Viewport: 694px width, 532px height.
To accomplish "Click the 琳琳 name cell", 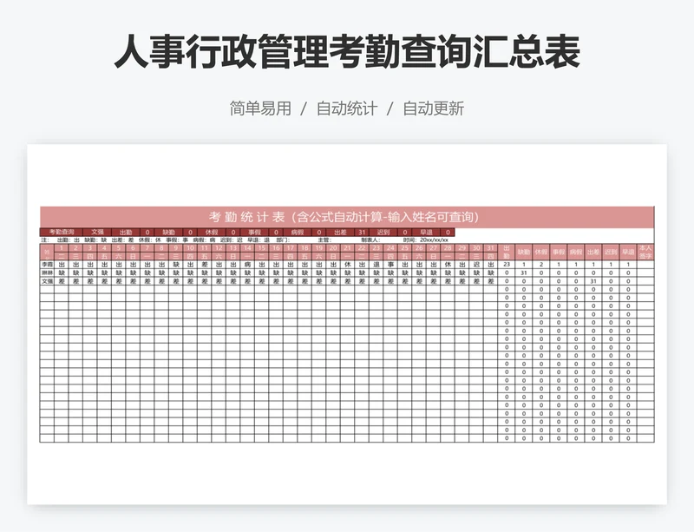I will (x=47, y=273).
